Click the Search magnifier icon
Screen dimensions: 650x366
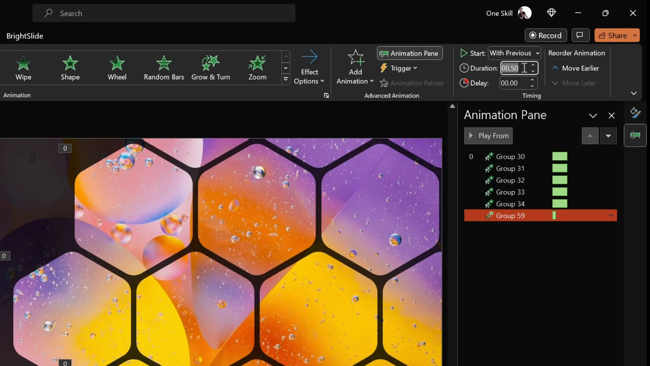coord(48,13)
